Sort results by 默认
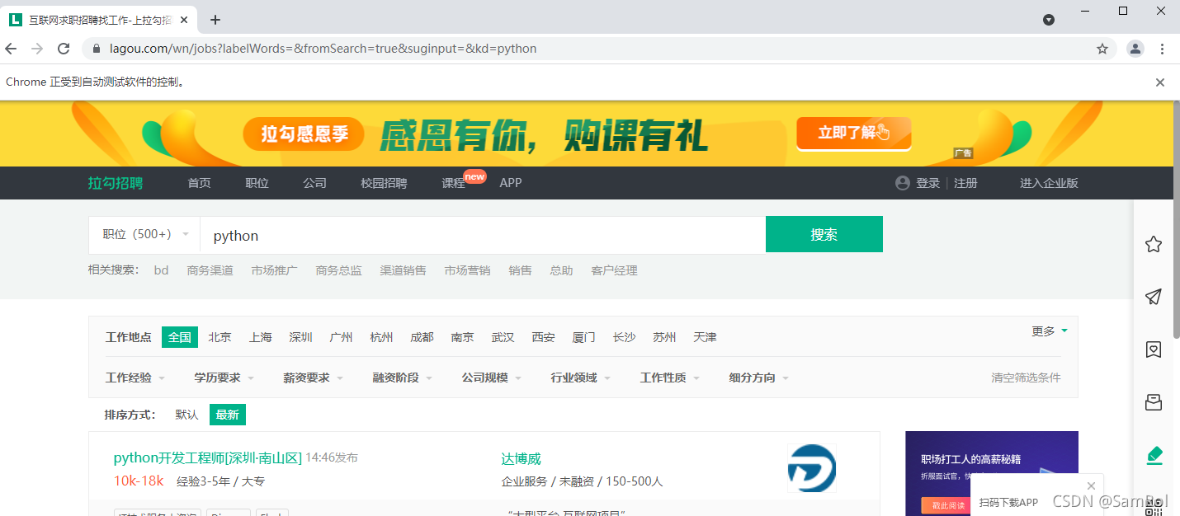 click(187, 415)
